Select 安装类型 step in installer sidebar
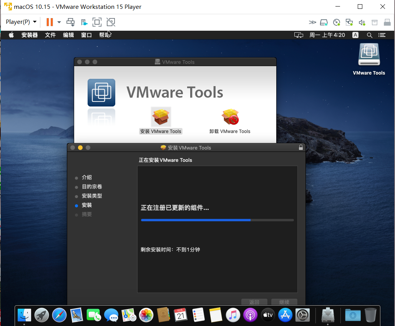The height and width of the screenshot is (326, 395). pos(92,196)
